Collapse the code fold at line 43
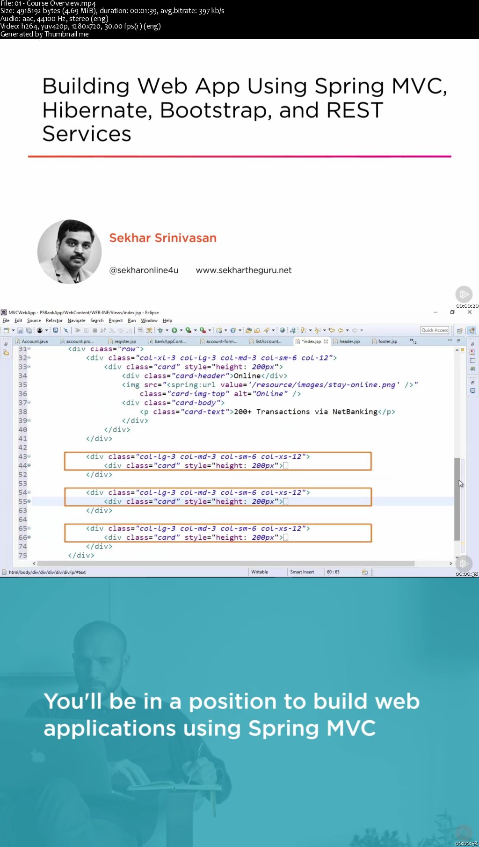This screenshot has width=479, height=847. coord(29,456)
